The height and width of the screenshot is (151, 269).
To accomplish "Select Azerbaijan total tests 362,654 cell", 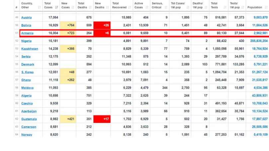I will click(219, 111).
